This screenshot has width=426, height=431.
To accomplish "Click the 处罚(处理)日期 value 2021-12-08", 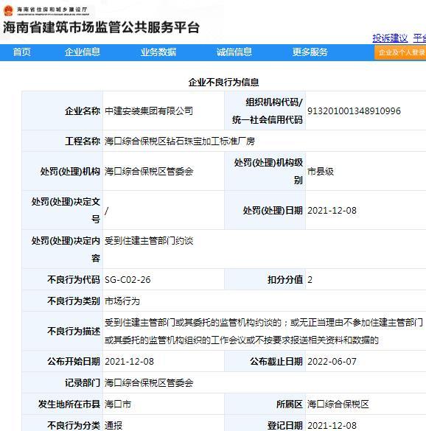I will click(332, 211).
